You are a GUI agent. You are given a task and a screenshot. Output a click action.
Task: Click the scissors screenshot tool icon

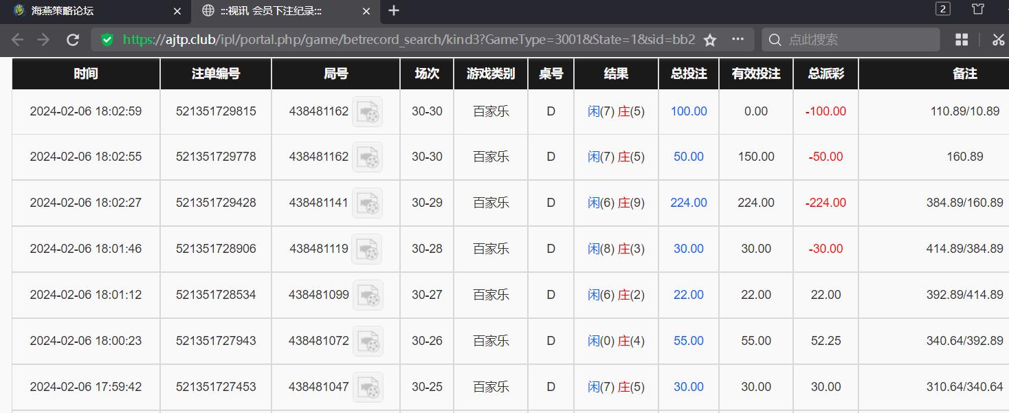[x=998, y=40]
